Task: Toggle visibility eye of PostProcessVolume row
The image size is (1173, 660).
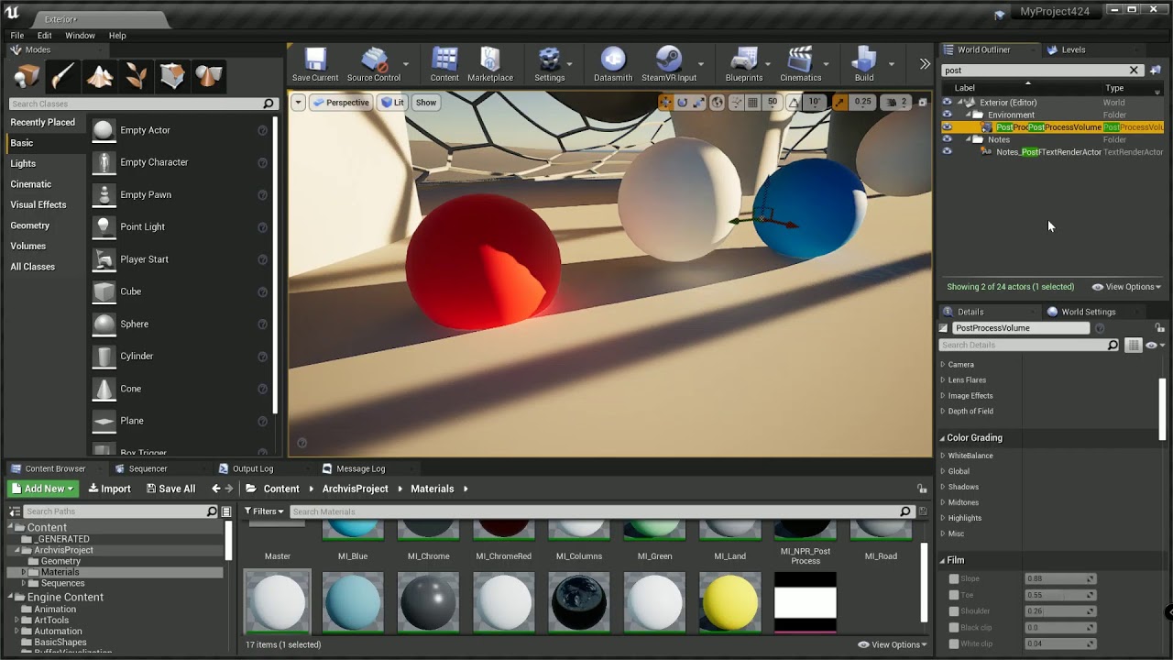Action: (947, 127)
